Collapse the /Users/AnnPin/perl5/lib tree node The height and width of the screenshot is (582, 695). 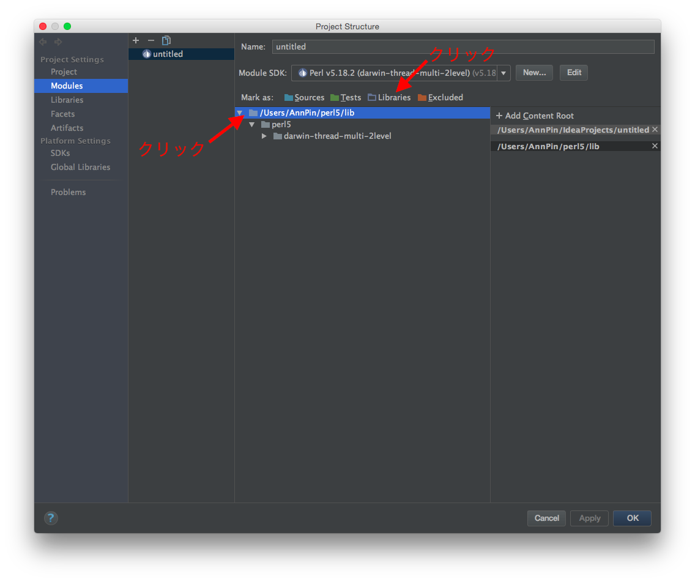240,113
